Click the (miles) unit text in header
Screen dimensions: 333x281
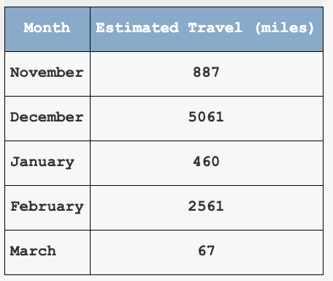(x=285, y=28)
